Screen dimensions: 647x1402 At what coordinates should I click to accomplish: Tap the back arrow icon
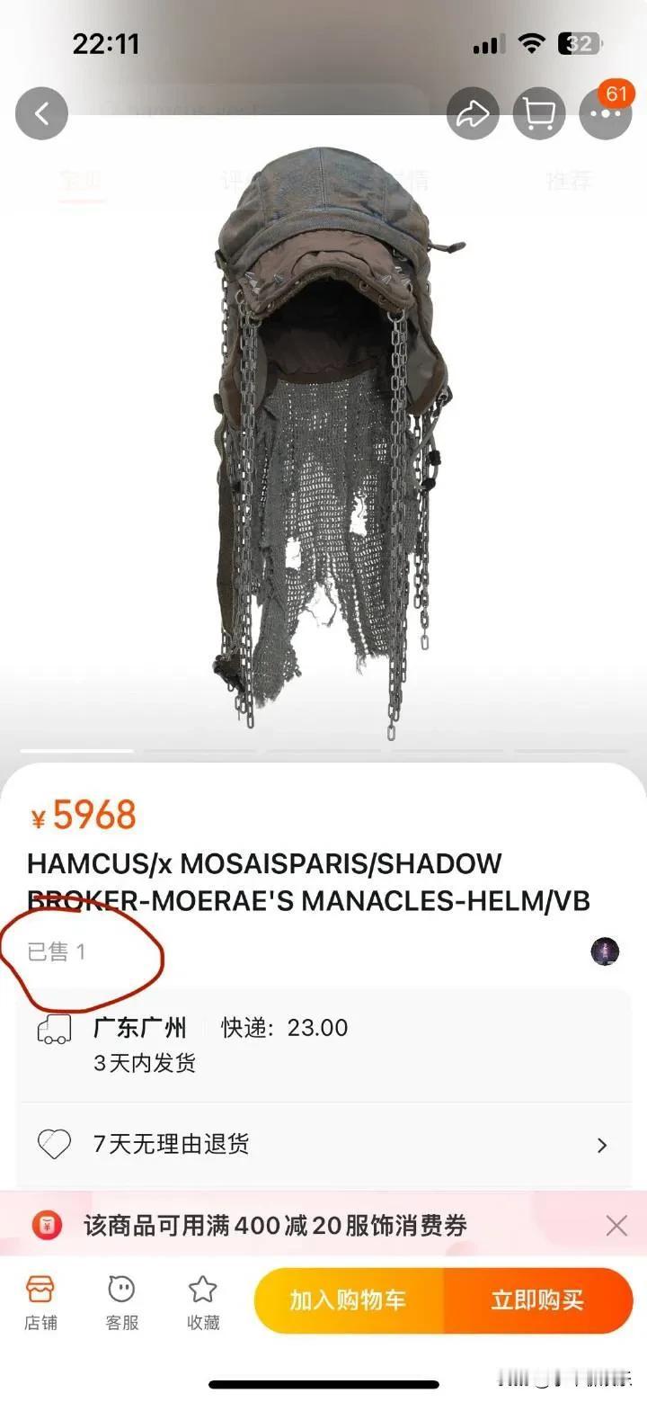point(41,113)
